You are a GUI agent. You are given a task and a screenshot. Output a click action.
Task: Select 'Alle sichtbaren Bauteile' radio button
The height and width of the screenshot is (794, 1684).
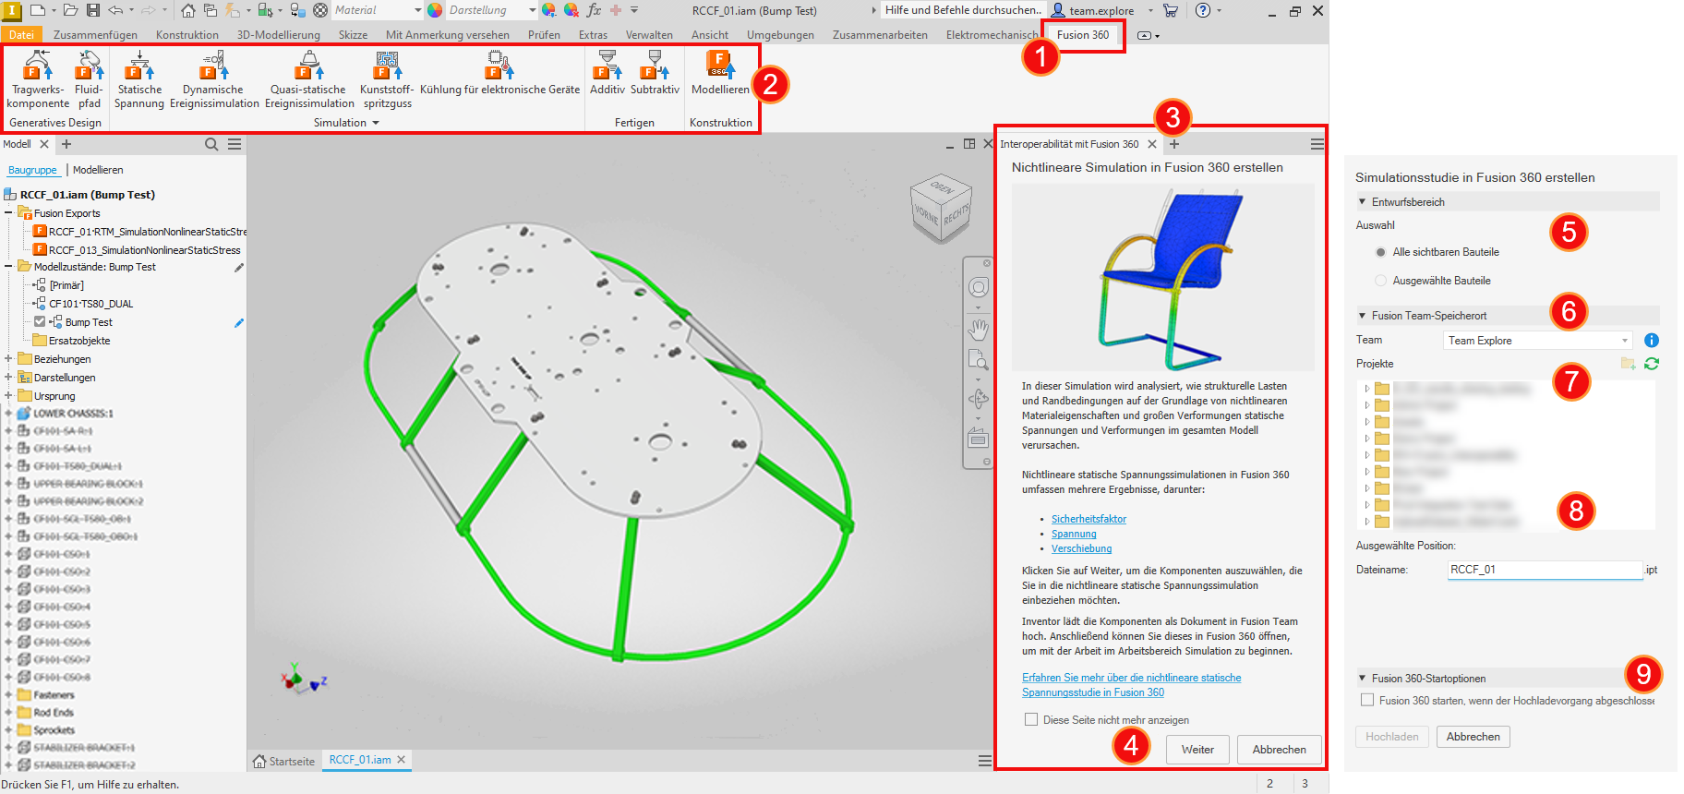click(x=1380, y=252)
